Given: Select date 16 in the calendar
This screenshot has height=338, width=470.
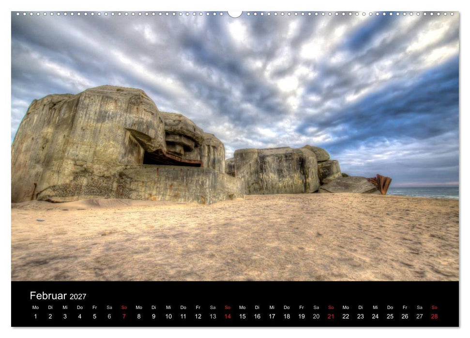Looking at the screenshot, I should pyautogui.click(x=257, y=316).
